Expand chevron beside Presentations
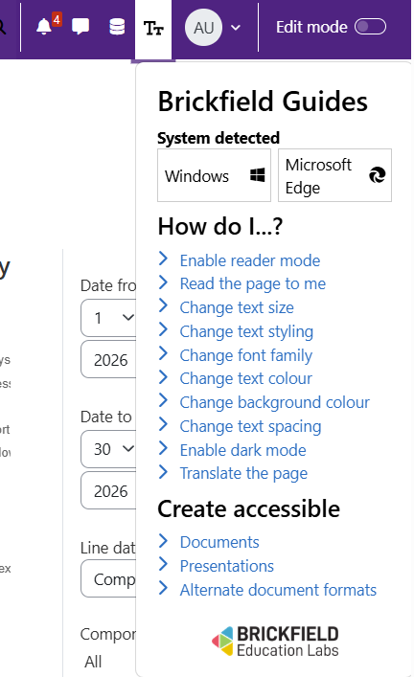The width and height of the screenshot is (414, 677). pyautogui.click(x=163, y=563)
